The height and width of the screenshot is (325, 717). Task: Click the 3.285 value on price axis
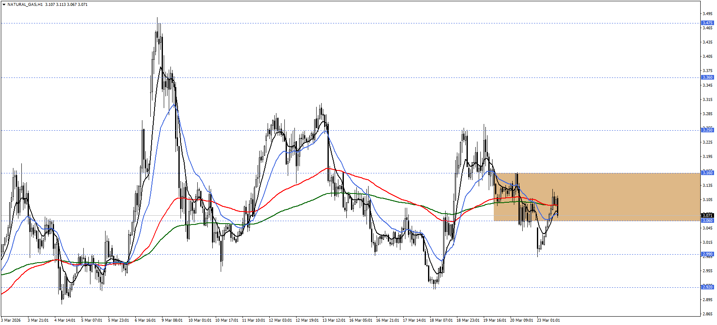(707, 114)
